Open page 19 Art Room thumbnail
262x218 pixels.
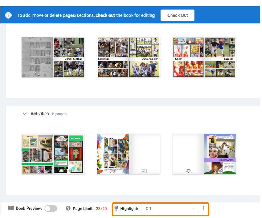[69, 154]
